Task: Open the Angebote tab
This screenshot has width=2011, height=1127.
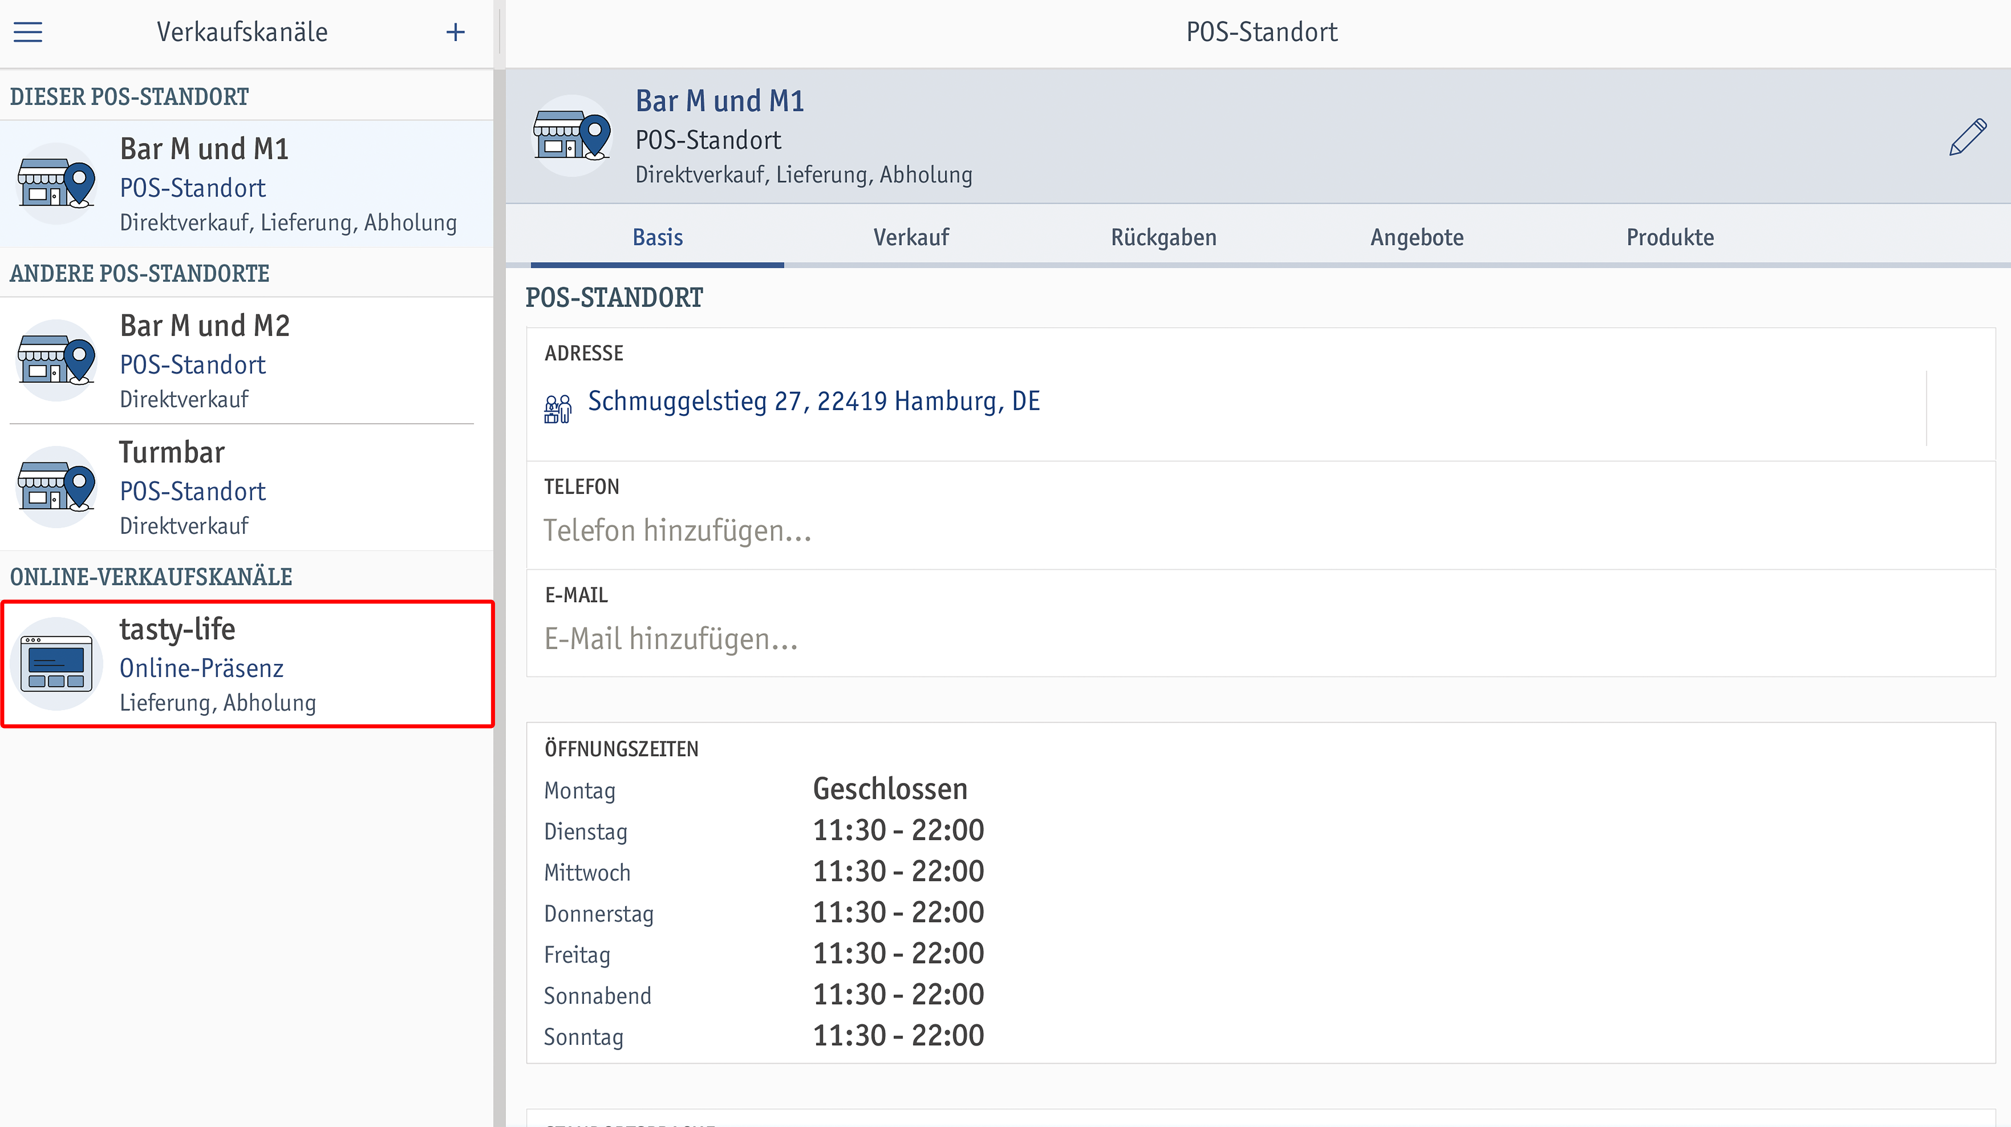Action: tap(1417, 237)
